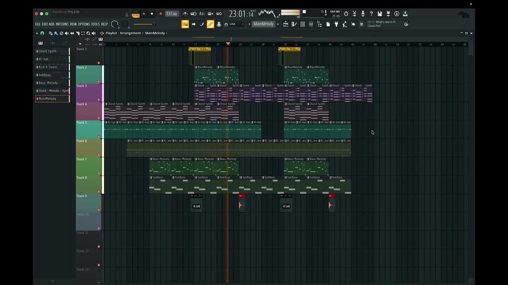Click the Save project floppy icon
The height and width of the screenshot is (285, 508).
coord(380,13)
